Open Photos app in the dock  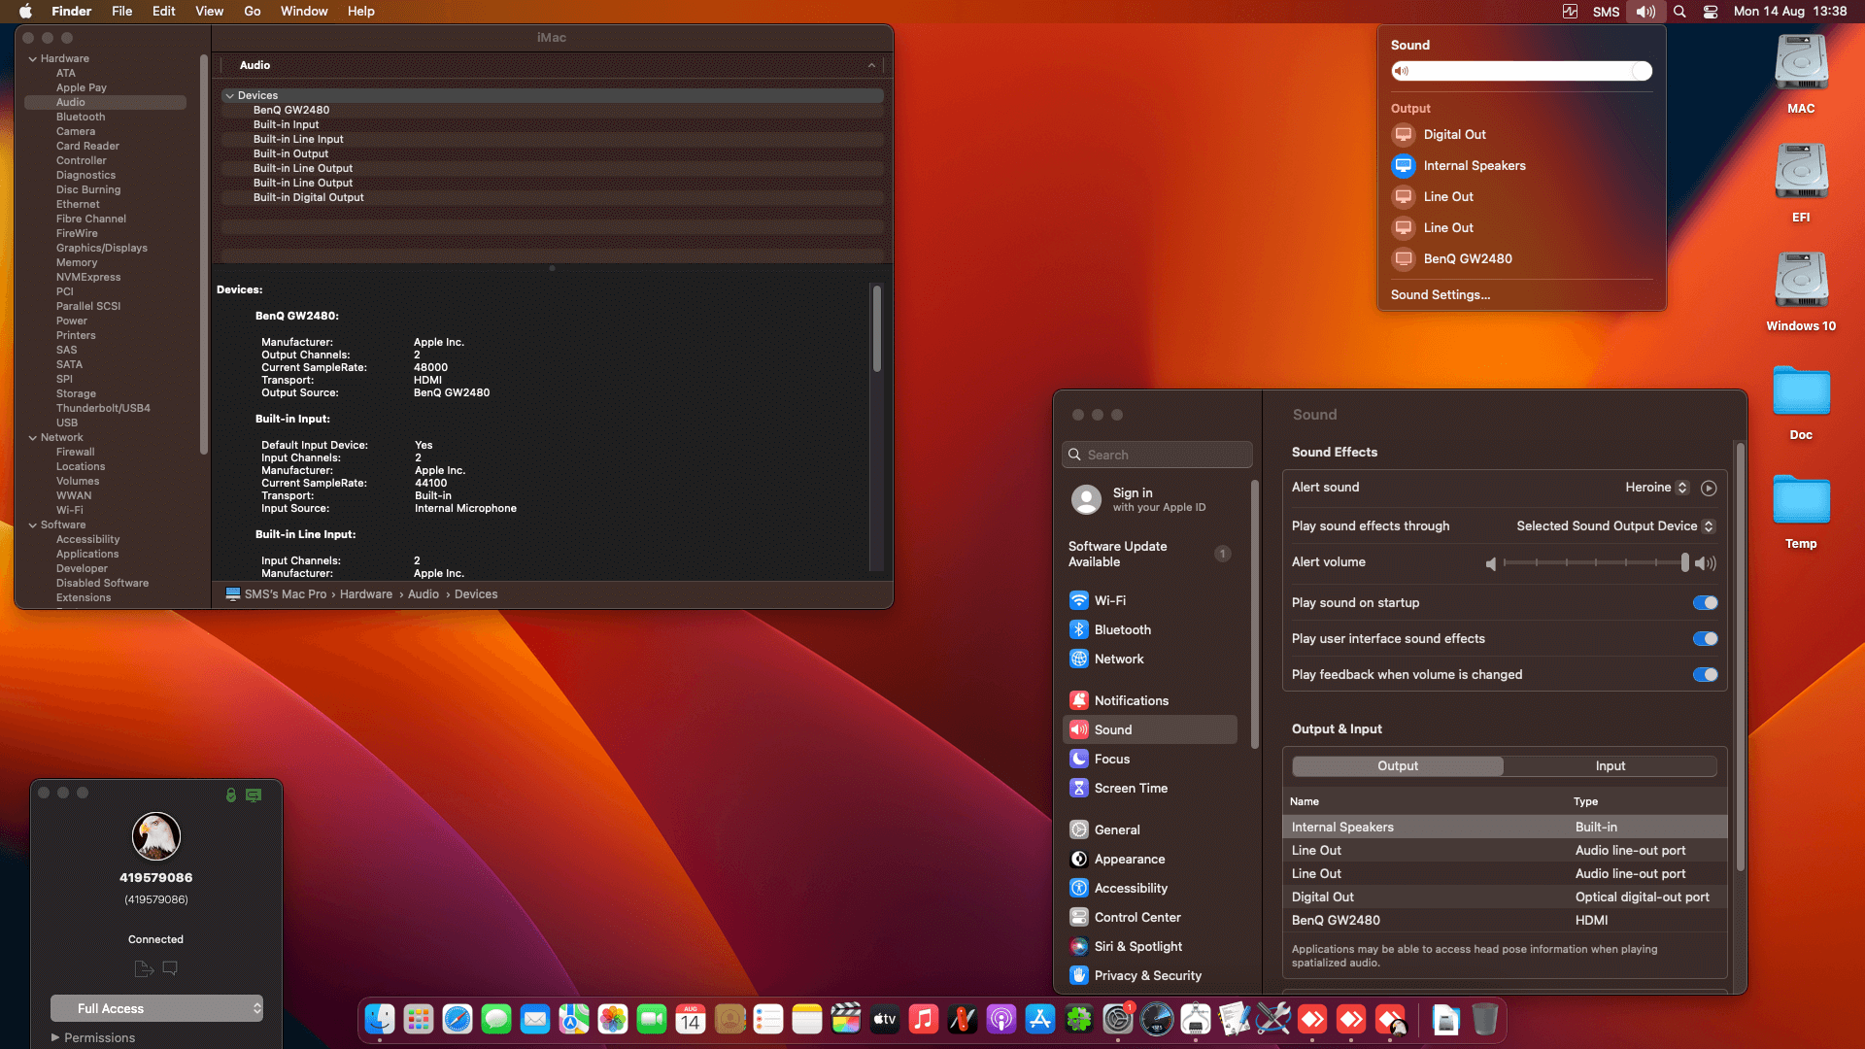613,1019
